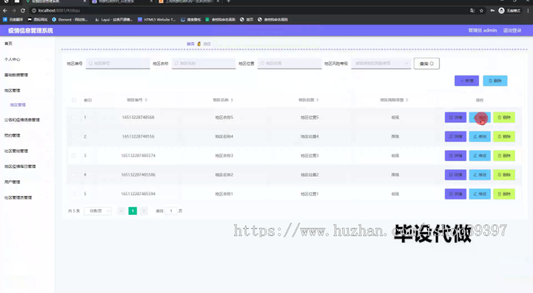Click the 地区名称 search input

coord(203,63)
